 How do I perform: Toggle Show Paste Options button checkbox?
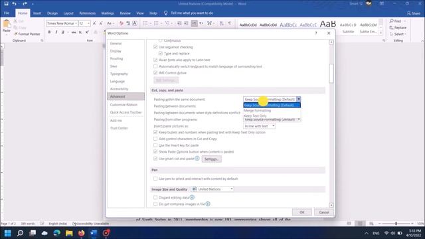(155, 152)
